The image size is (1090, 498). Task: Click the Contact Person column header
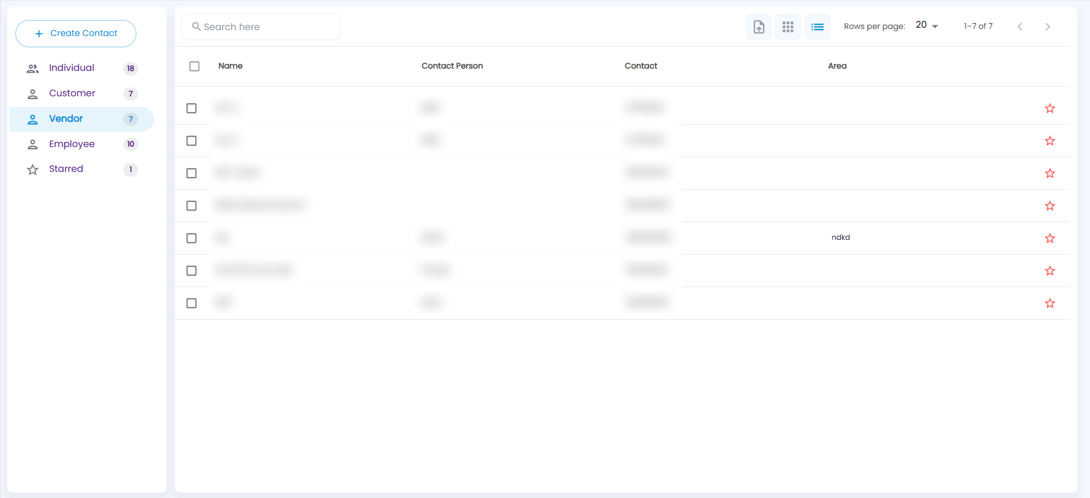click(x=452, y=66)
